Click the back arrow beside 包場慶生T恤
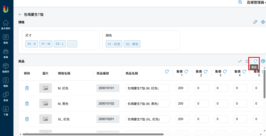266x136 pixels. coord(20,14)
